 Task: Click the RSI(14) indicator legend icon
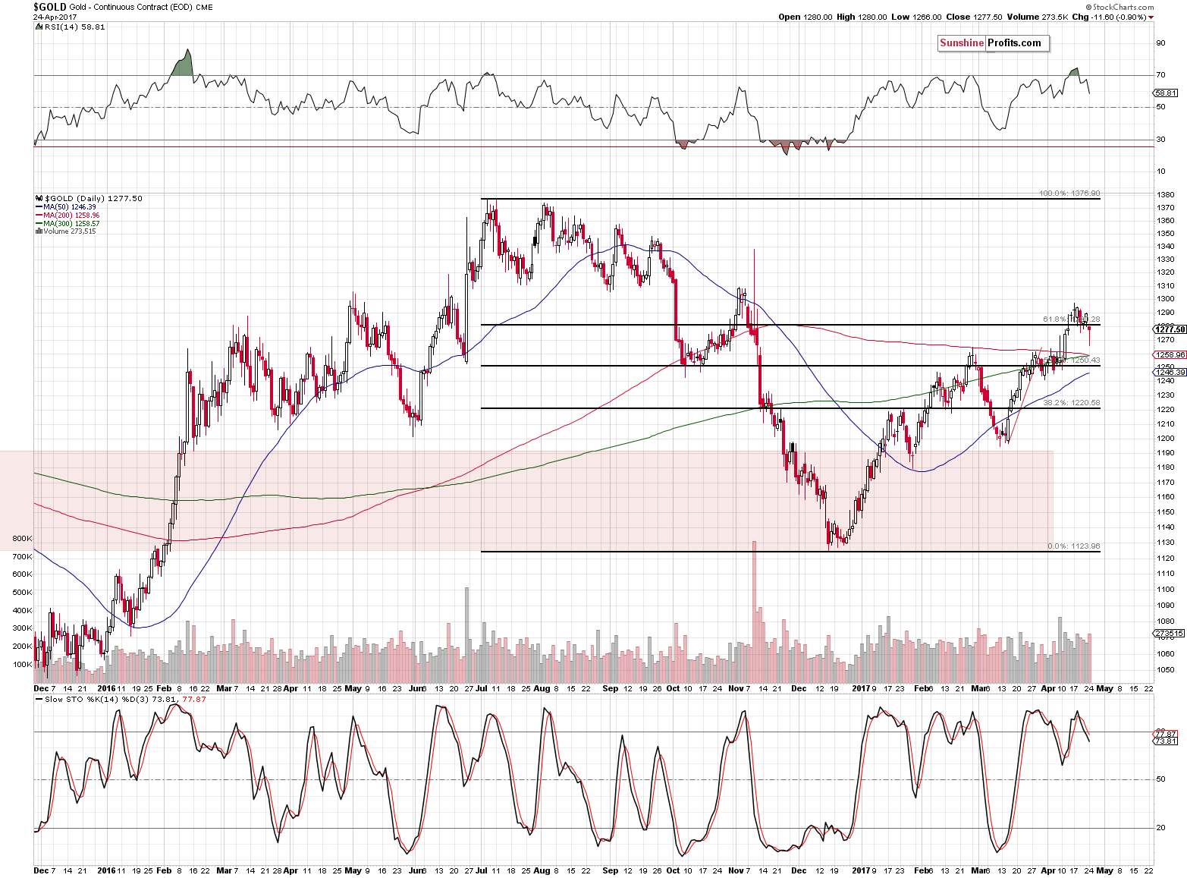coord(38,27)
